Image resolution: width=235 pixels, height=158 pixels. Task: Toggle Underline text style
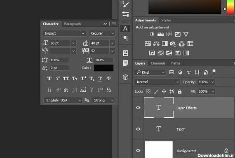click(100, 79)
